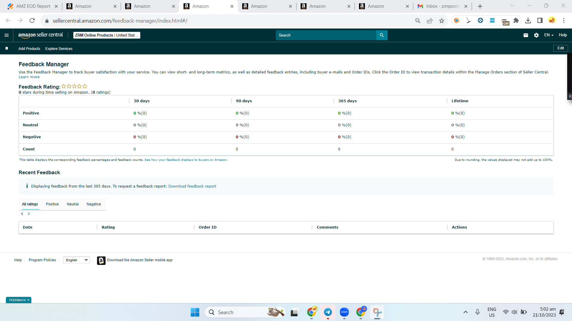Viewport: 572px width, 321px height.
Task: Open Program Policies footer link
Action: click(x=42, y=260)
